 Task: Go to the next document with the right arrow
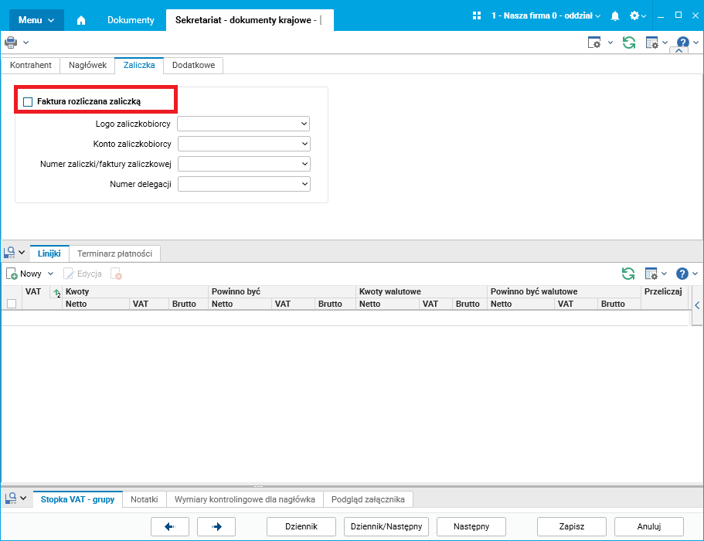216,526
